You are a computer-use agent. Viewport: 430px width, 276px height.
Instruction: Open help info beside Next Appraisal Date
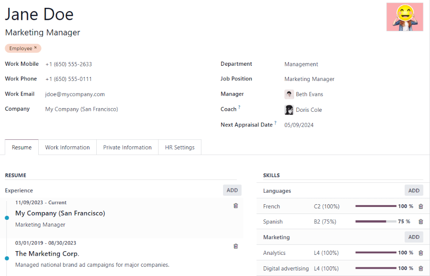pyautogui.click(x=276, y=122)
